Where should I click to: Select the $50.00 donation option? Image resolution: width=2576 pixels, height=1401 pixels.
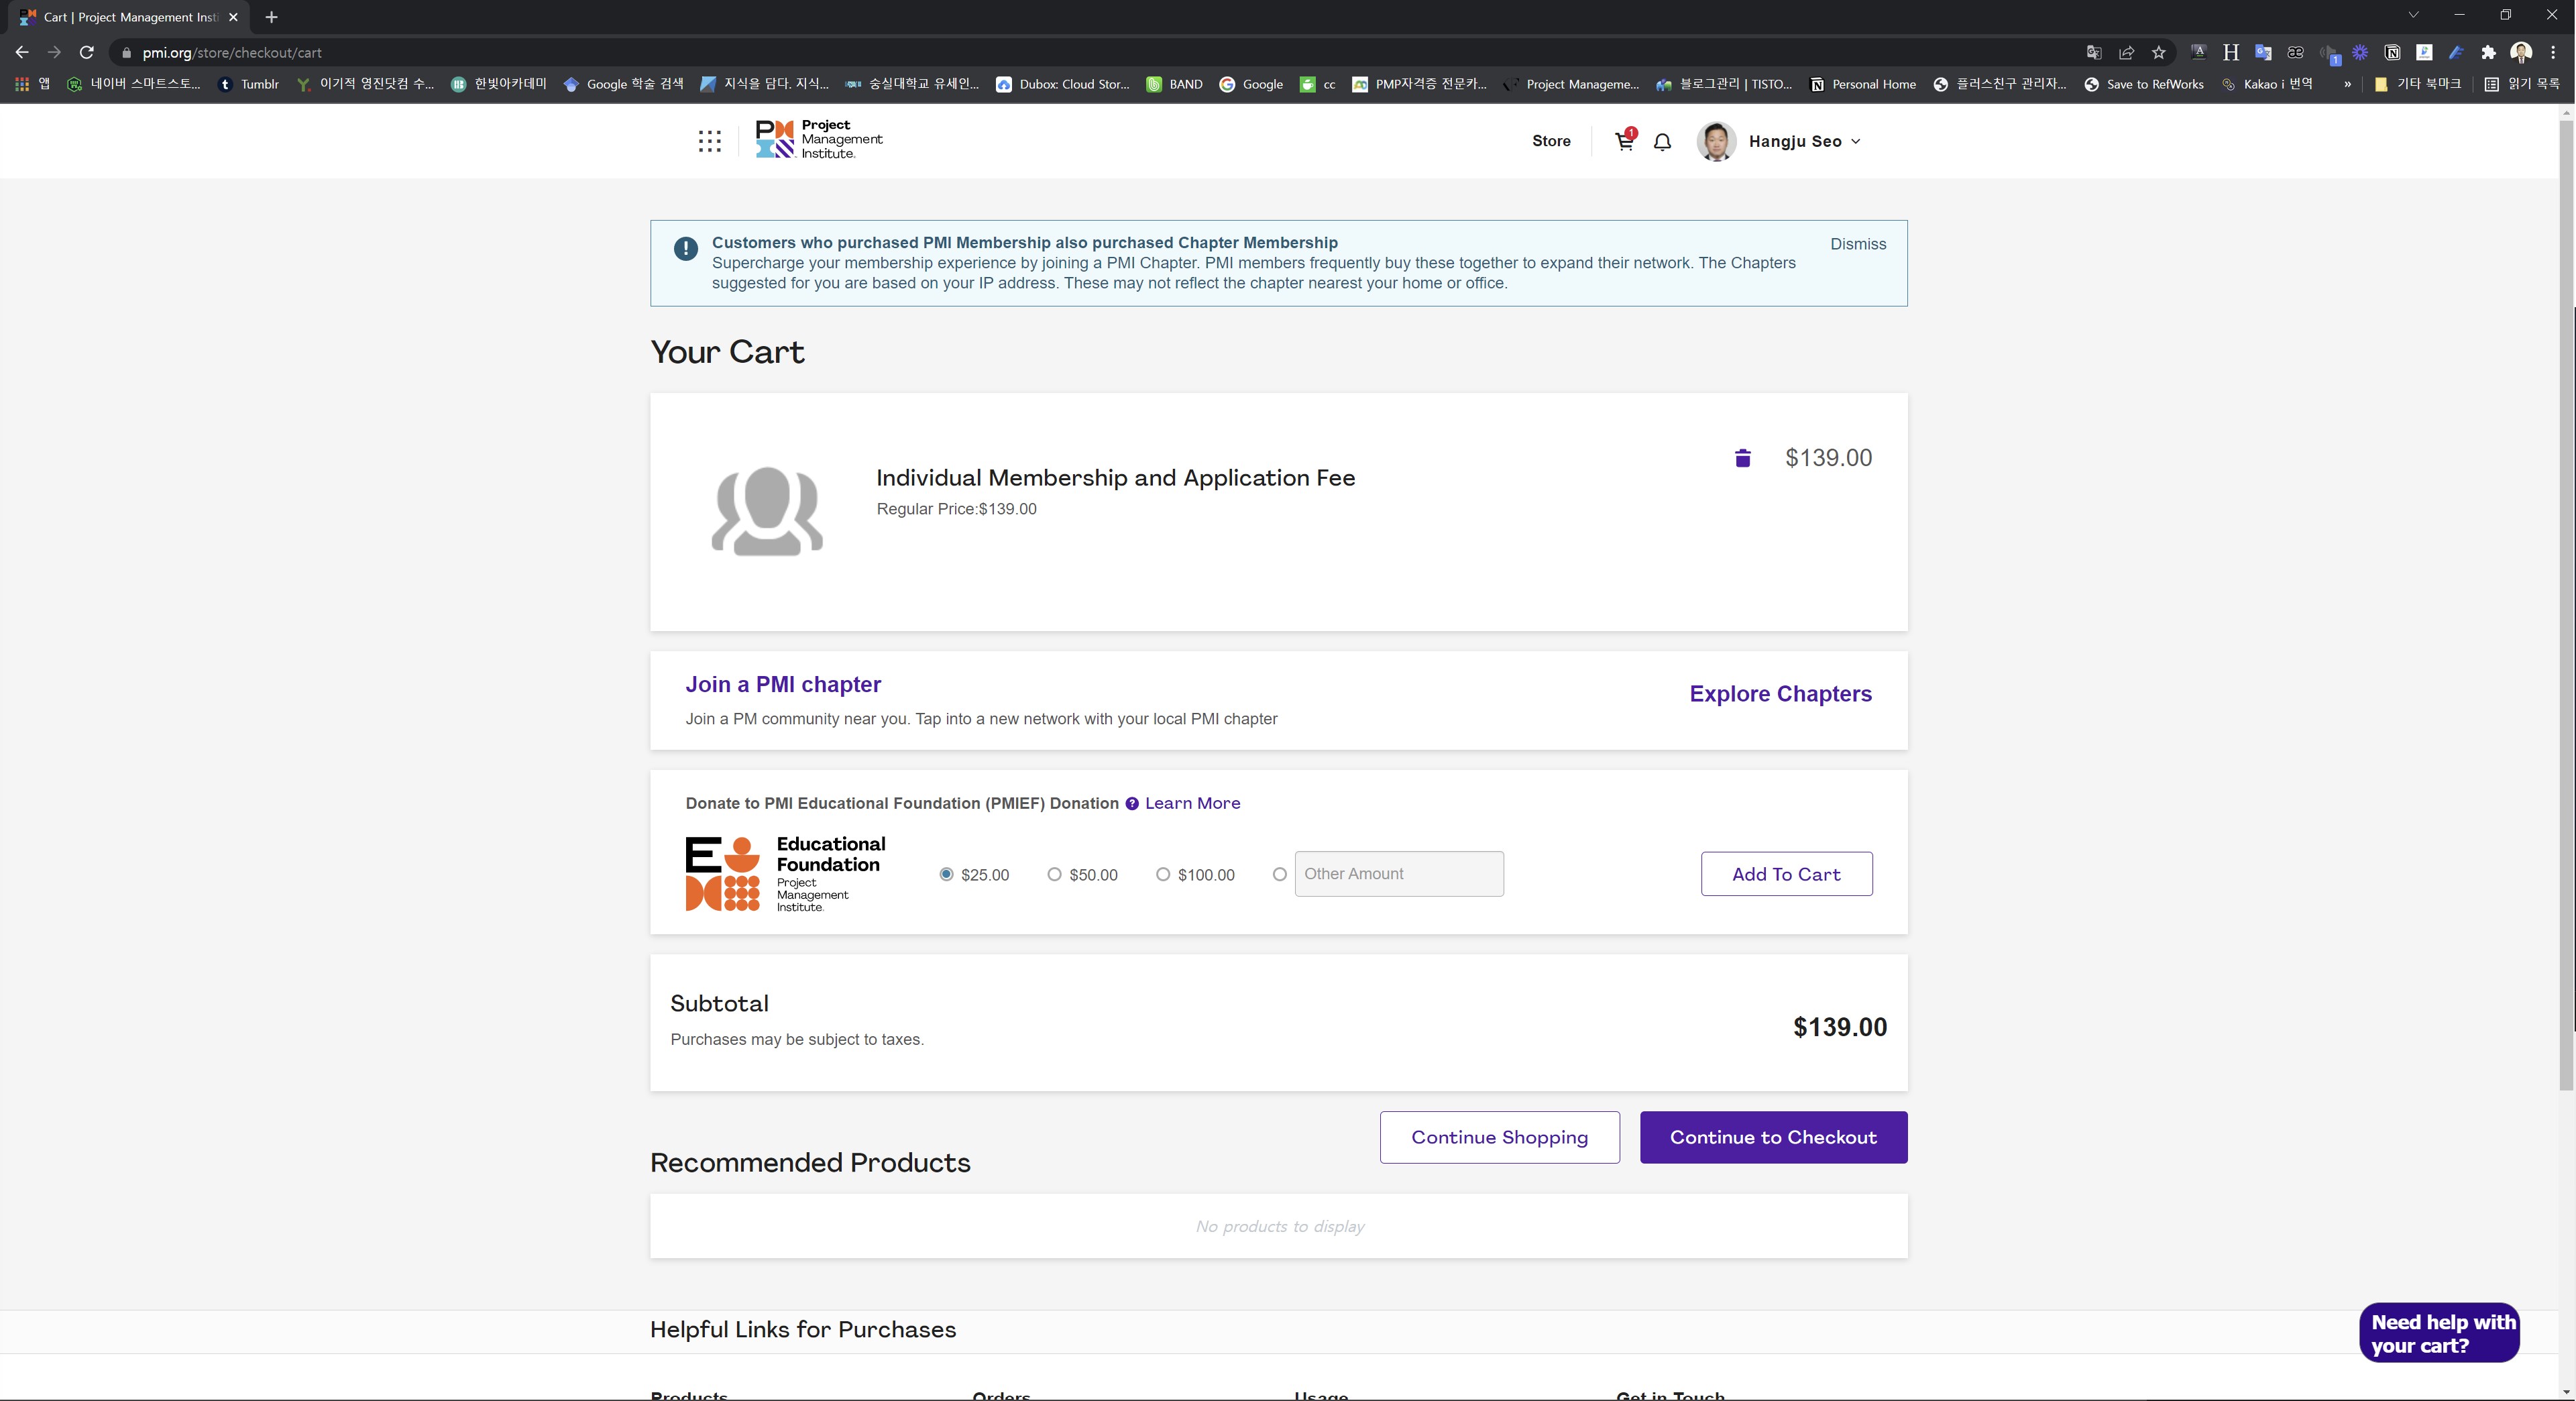[x=1054, y=874]
